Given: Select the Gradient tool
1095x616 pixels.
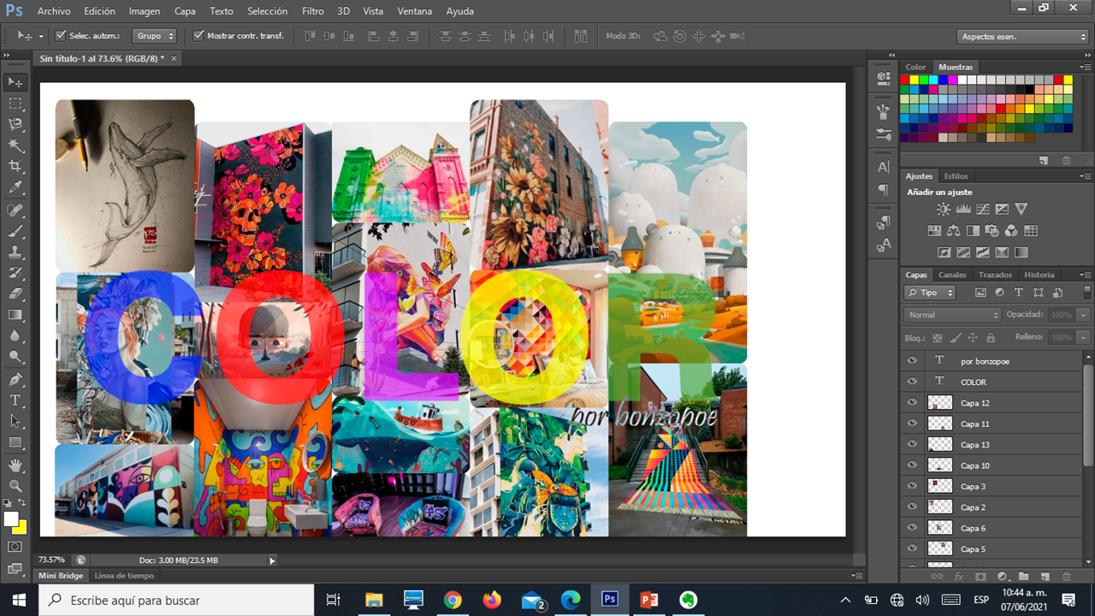Looking at the screenshot, I should click(15, 315).
